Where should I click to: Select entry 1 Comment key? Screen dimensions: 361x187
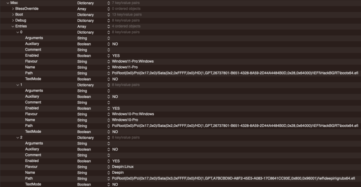coord(33,102)
